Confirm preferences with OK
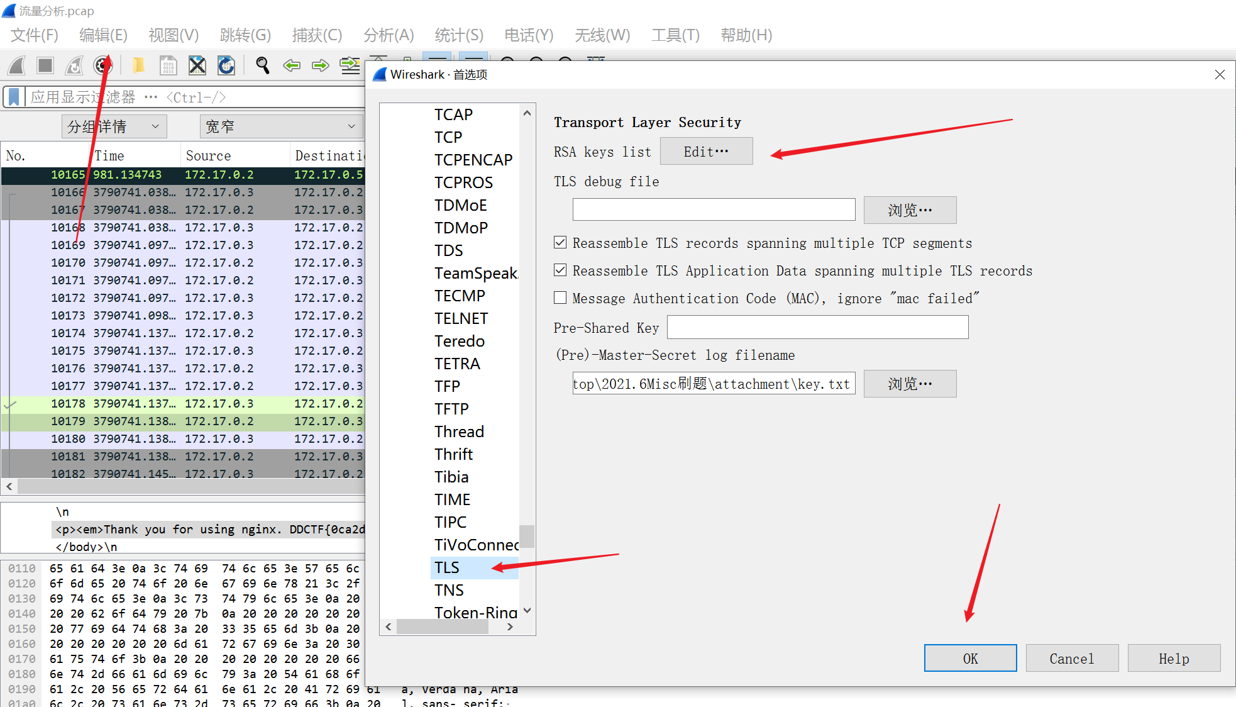The height and width of the screenshot is (707, 1236). [970, 658]
